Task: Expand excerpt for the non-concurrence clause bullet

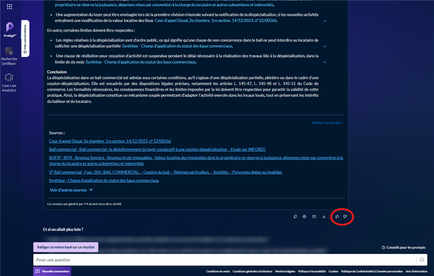Action: (325, 46)
